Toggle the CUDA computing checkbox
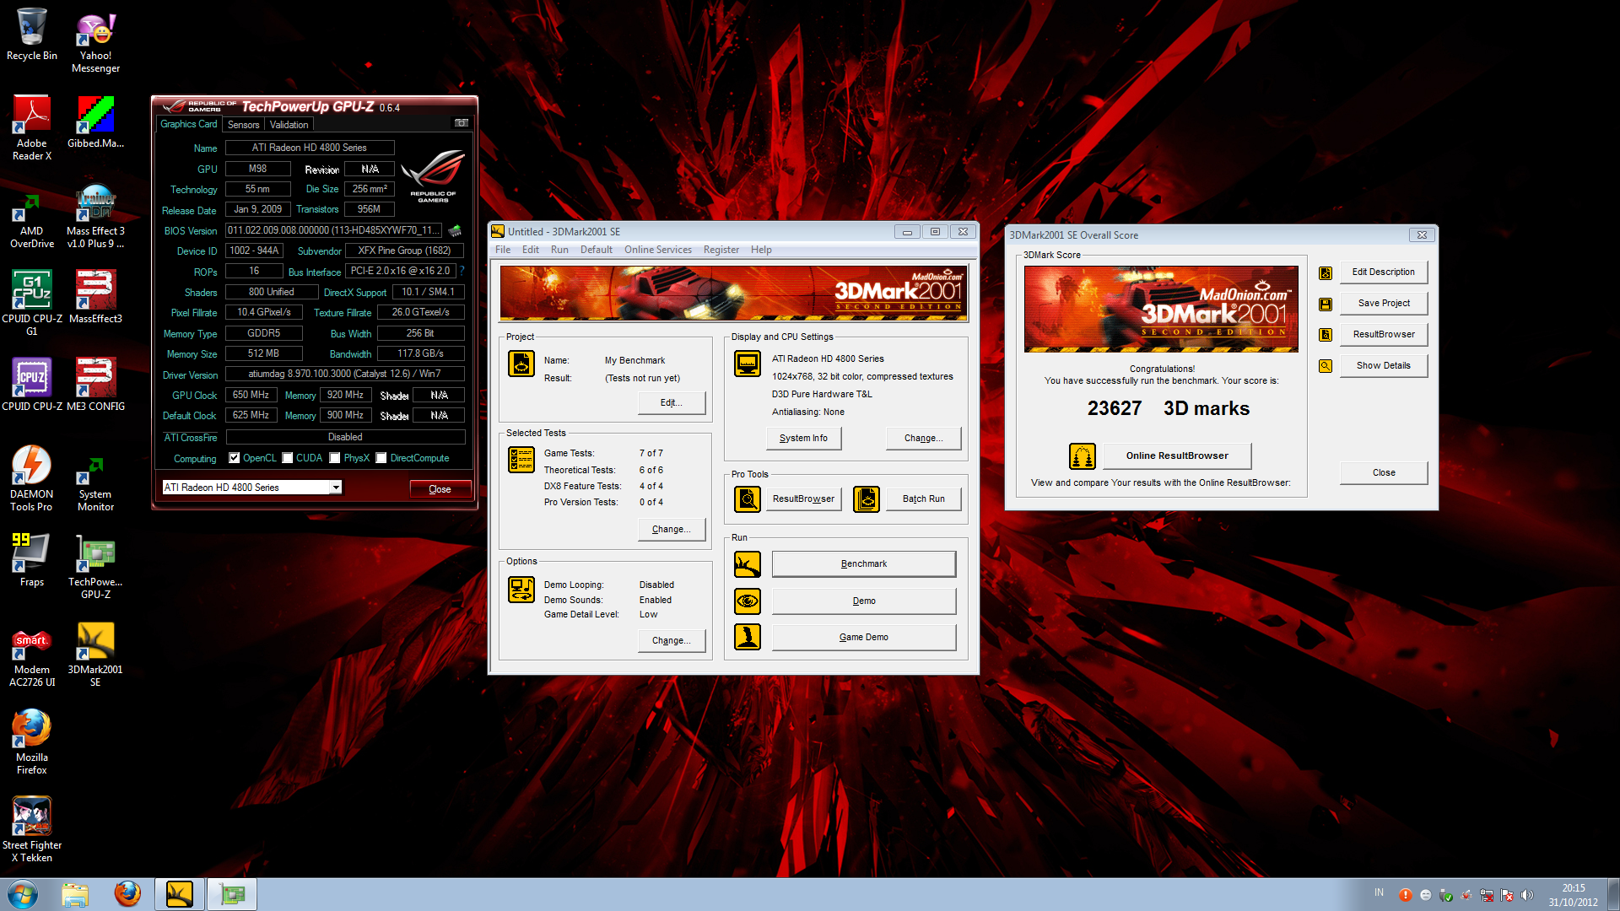This screenshot has height=911, width=1620. tap(288, 458)
